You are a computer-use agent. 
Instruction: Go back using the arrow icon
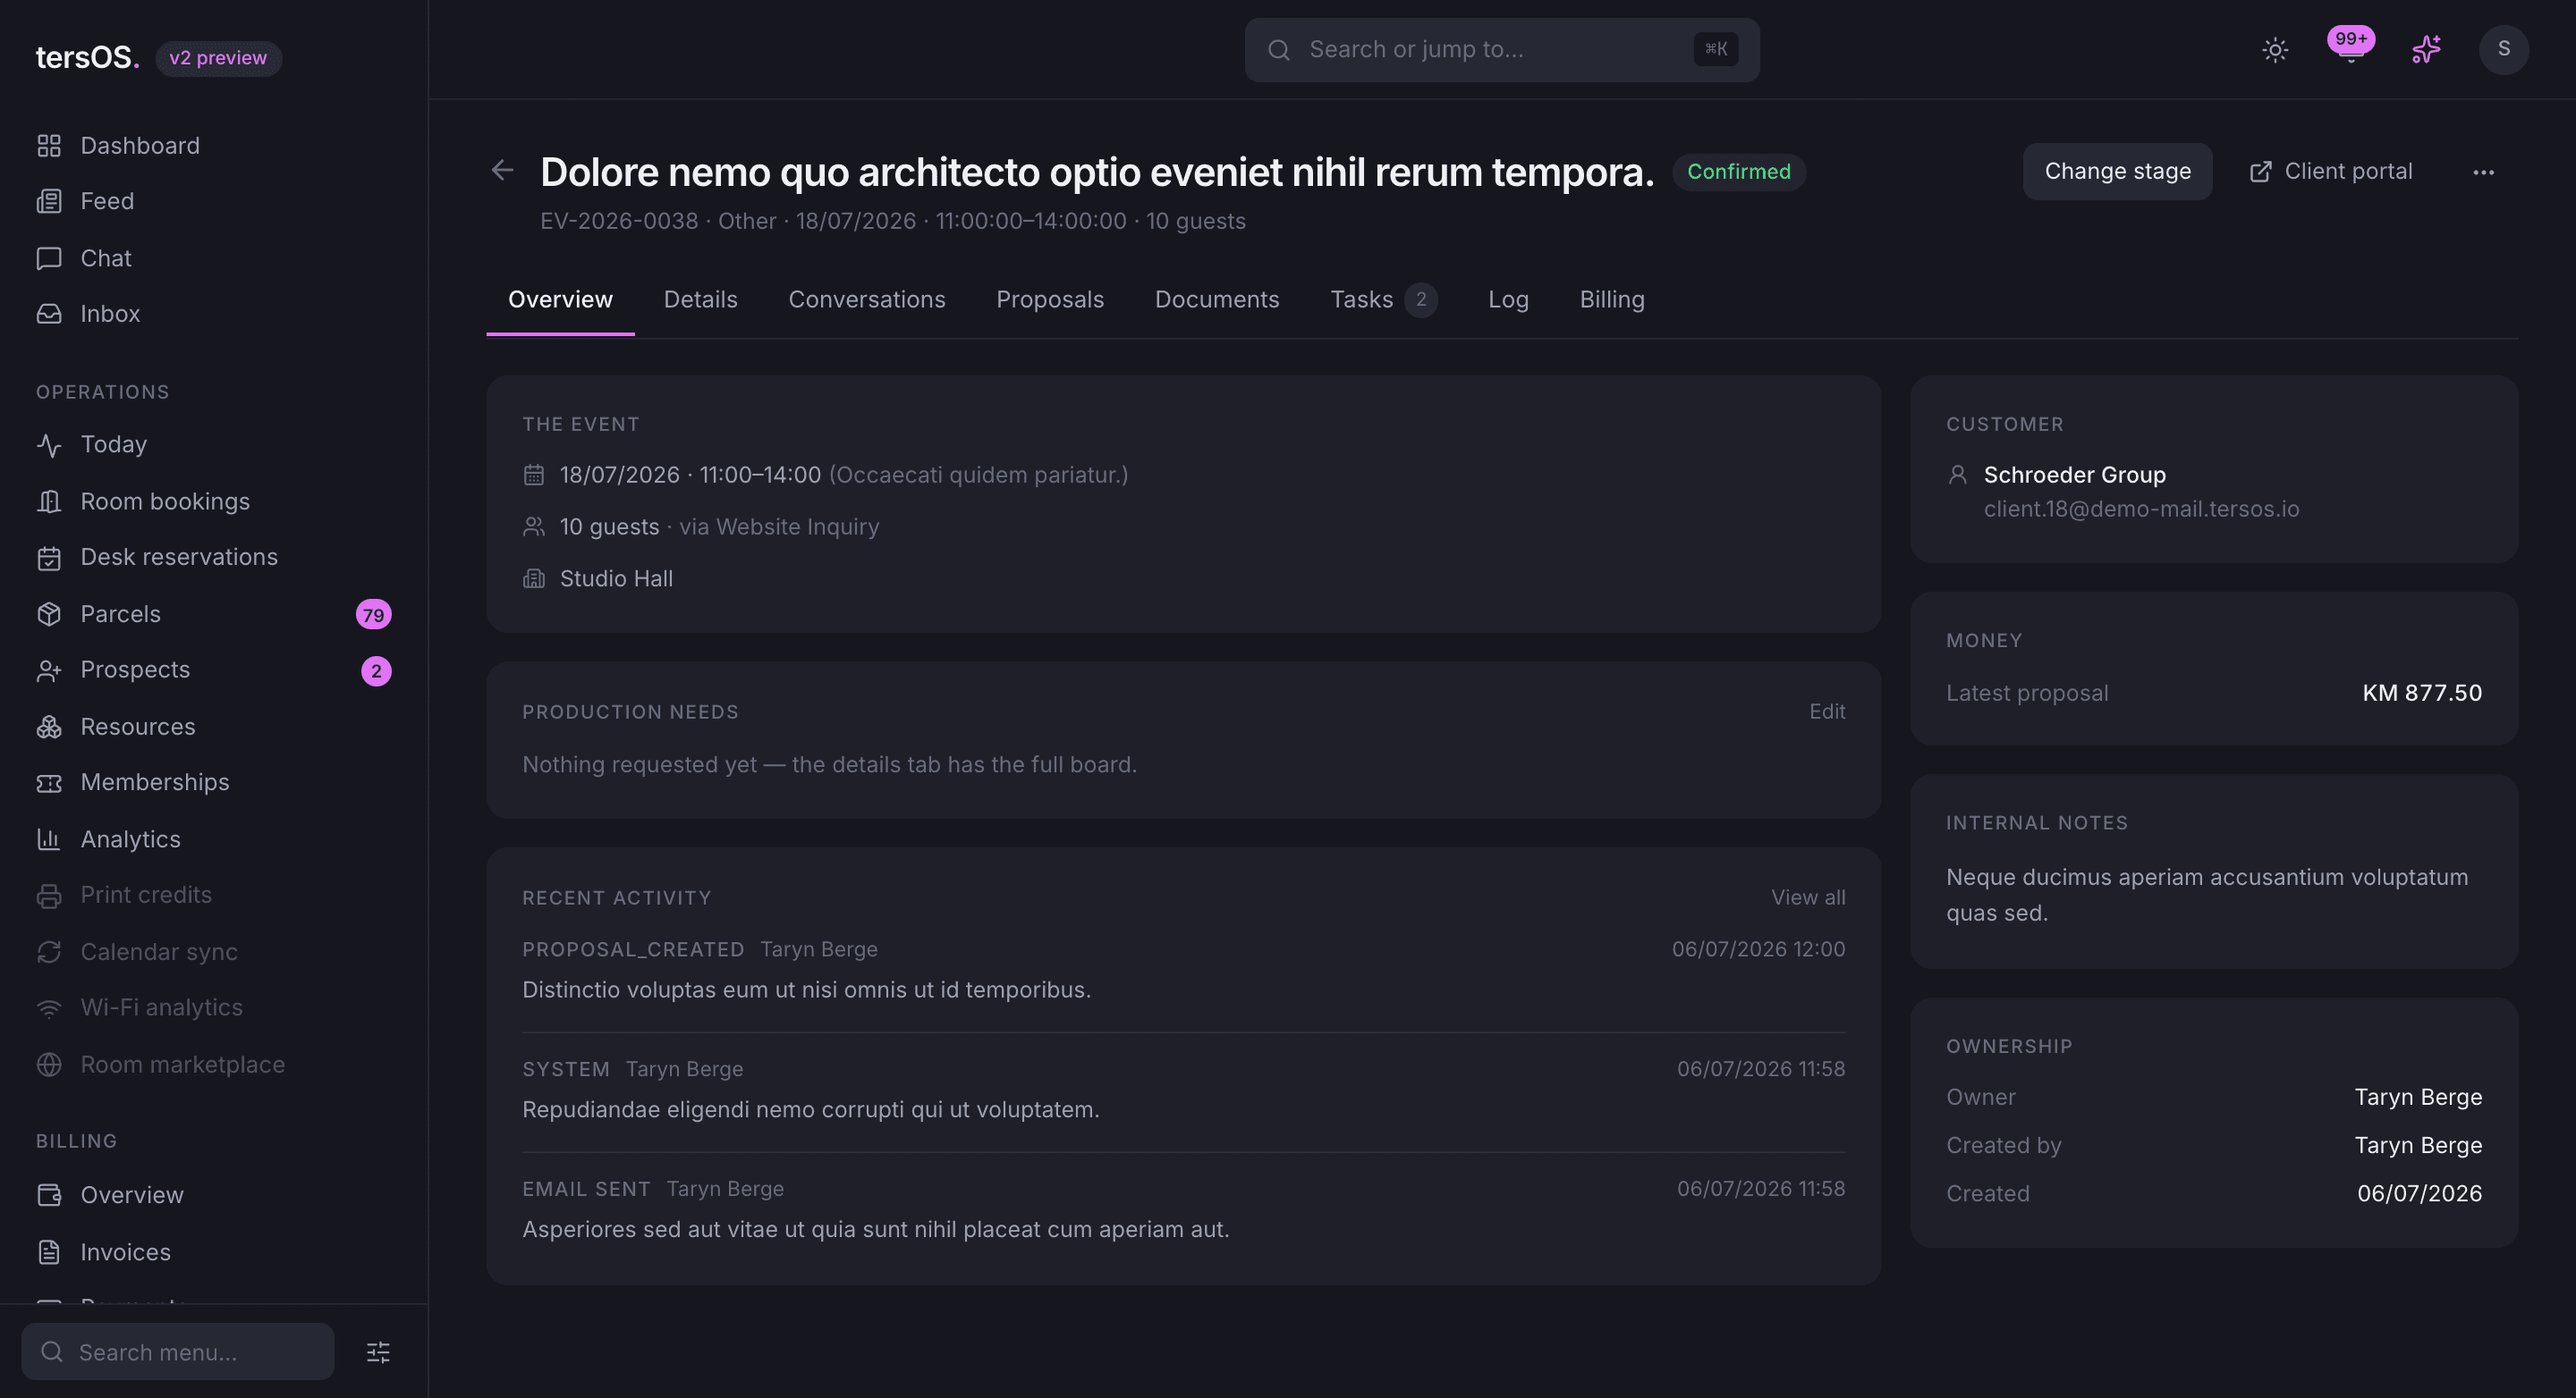click(502, 171)
